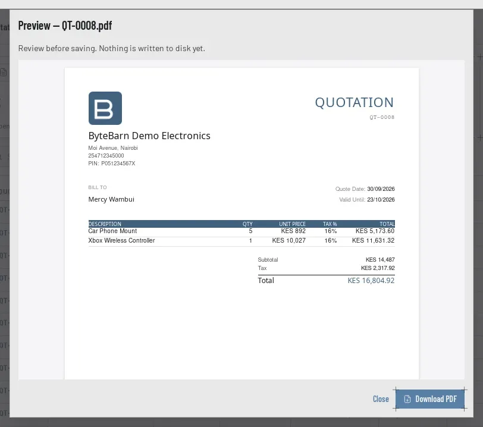Click the QUOTATION heading
Screen dimensions: 483x427
pyautogui.click(x=355, y=103)
